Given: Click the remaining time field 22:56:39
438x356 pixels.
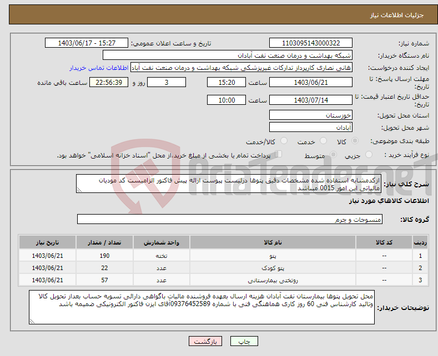Looking at the screenshot, I should pyautogui.click(x=109, y=82).
